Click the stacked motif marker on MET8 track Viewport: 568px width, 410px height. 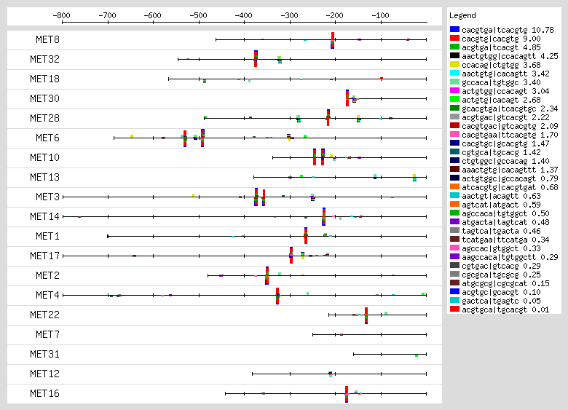(333, 39)
